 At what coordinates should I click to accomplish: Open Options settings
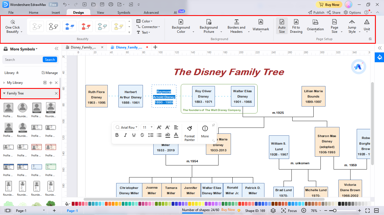tap(352, 12)
